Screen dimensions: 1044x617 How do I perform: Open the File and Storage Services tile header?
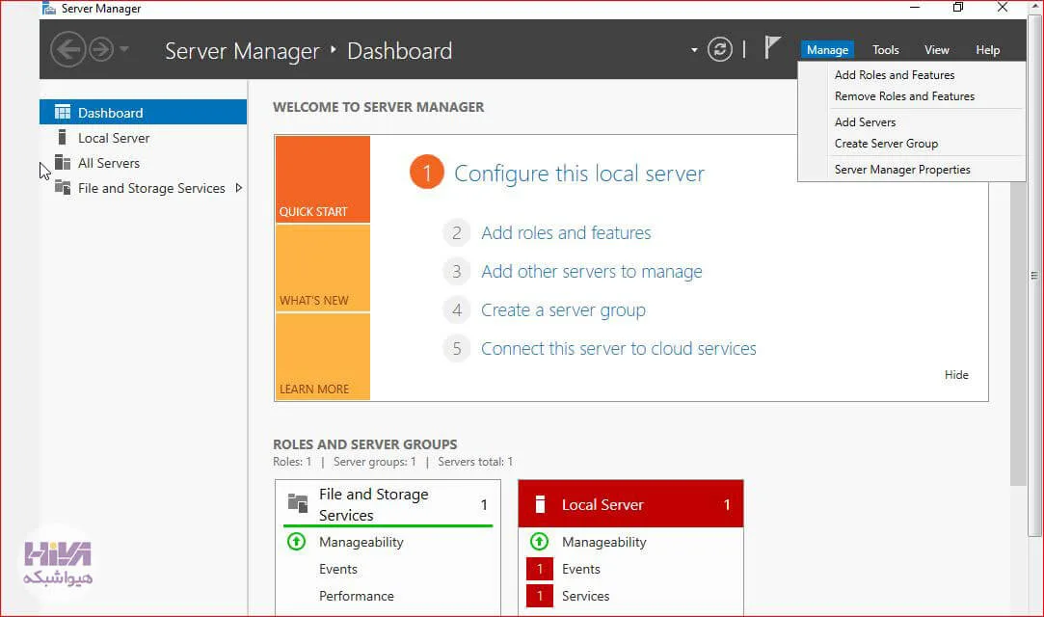388,504
